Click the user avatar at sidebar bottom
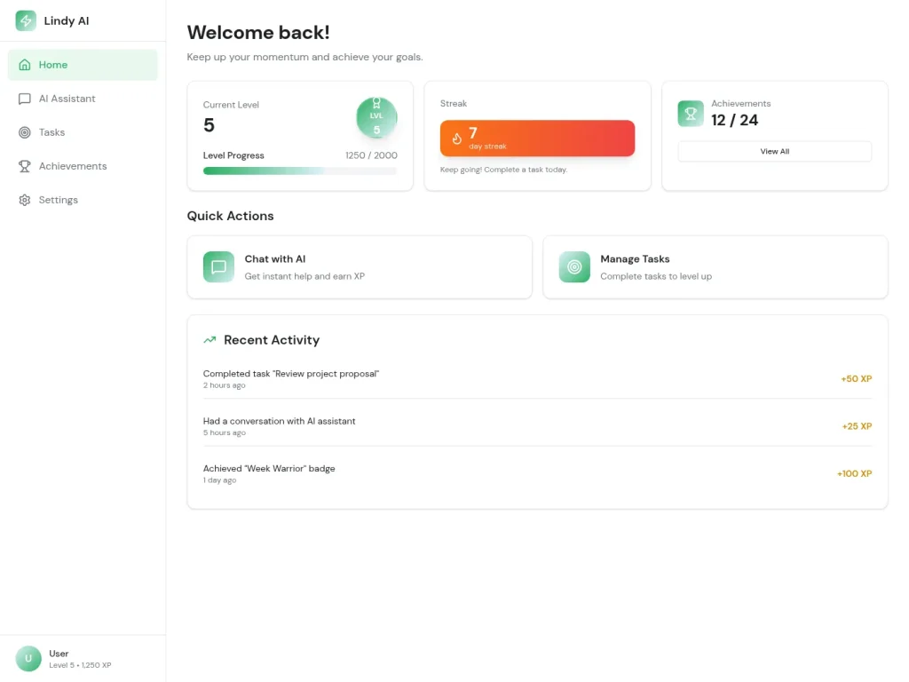 coord(28,658)
